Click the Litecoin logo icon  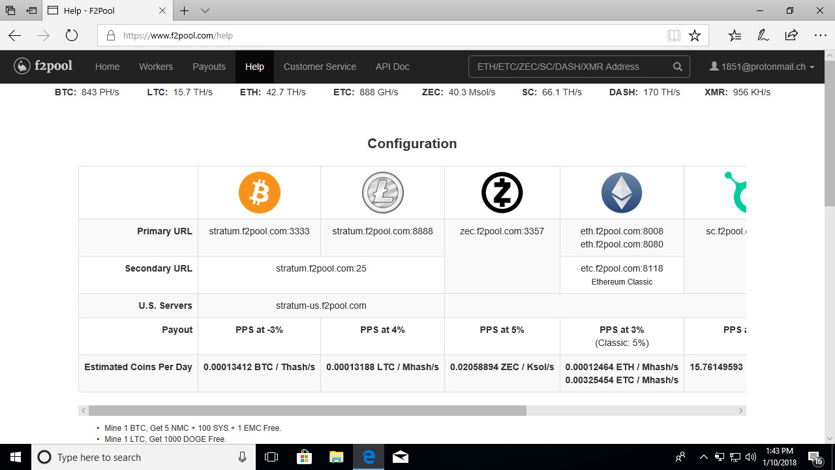click(383, 193)
